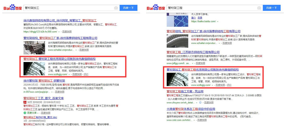Open 徐州鼎恒钢结构有限公司_徐州网架 result link

[x=60, y=21]
